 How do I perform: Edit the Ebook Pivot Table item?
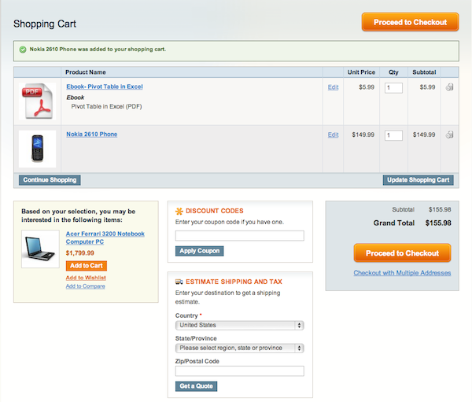tap(334, 87)
